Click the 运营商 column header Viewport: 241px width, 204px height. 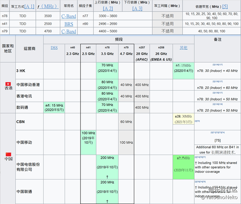(29, 49)
